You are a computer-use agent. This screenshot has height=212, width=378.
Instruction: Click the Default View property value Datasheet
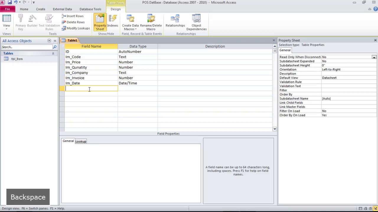click(349, 78)
